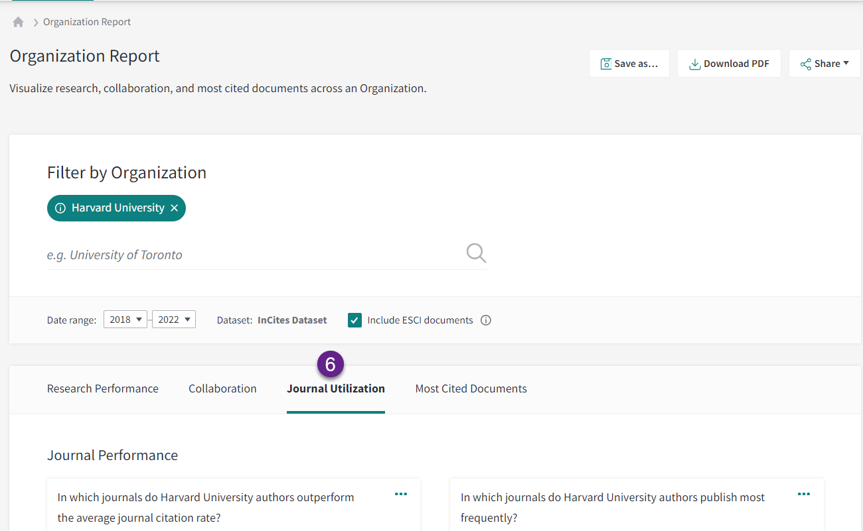Viewport: 863px width, 531px height.
Task: Switch to the Research Performance tab
Action: coord(103,388)
